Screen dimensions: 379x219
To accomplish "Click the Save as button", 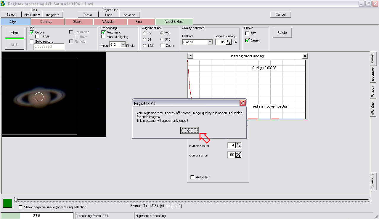I will (129, 15).
